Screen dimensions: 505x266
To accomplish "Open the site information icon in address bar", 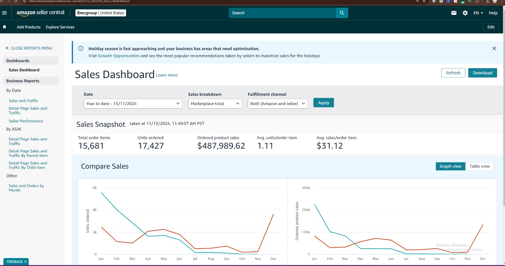I will pyautogui.click(x=24, y=1).
